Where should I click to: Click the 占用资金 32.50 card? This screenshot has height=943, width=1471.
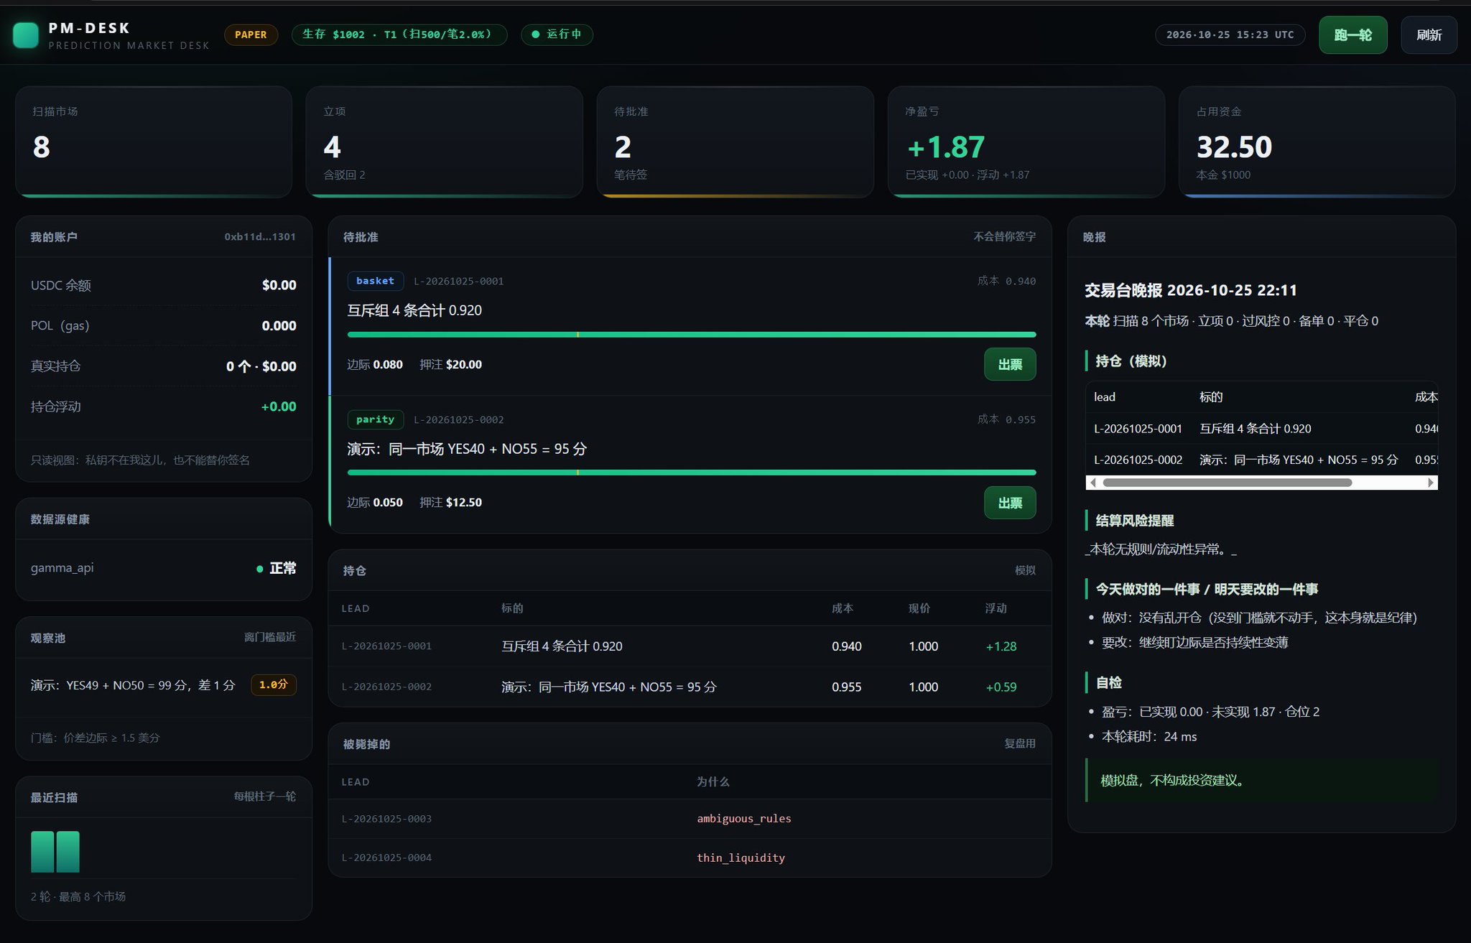pos(1317,142)
